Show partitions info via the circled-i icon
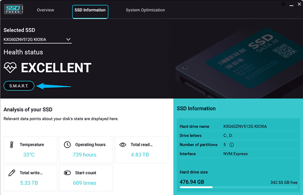Image resolution: width=303 pixels, height=195 pixels. [232, 145]
